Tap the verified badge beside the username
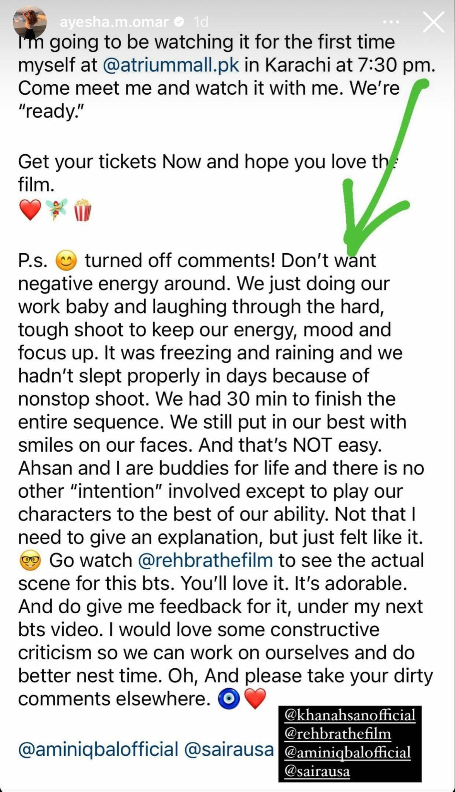This screenshot has width=455, height=792. coord(179,22)
